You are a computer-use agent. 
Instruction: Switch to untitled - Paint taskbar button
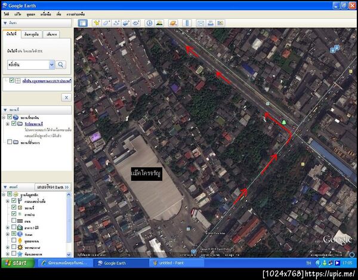[176, 263]
